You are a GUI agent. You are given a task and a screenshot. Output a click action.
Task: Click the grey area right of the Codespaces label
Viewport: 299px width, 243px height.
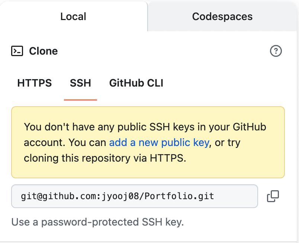click(274, 16)
